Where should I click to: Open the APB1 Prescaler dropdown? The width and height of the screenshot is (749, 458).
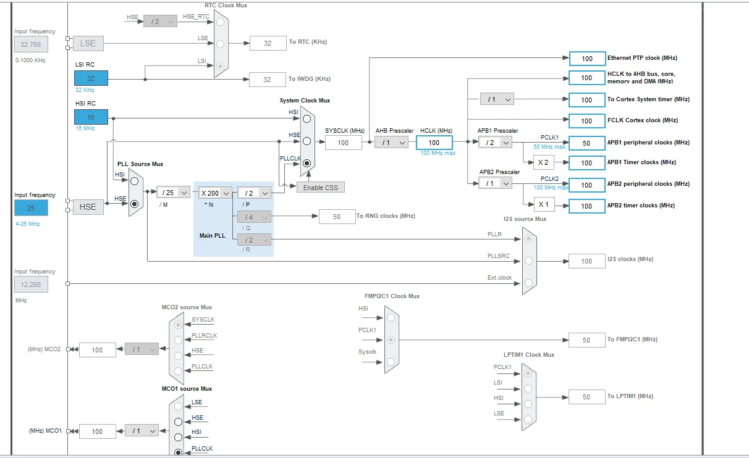496,142
